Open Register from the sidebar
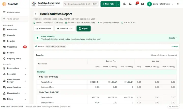 [x=15, y=41]
